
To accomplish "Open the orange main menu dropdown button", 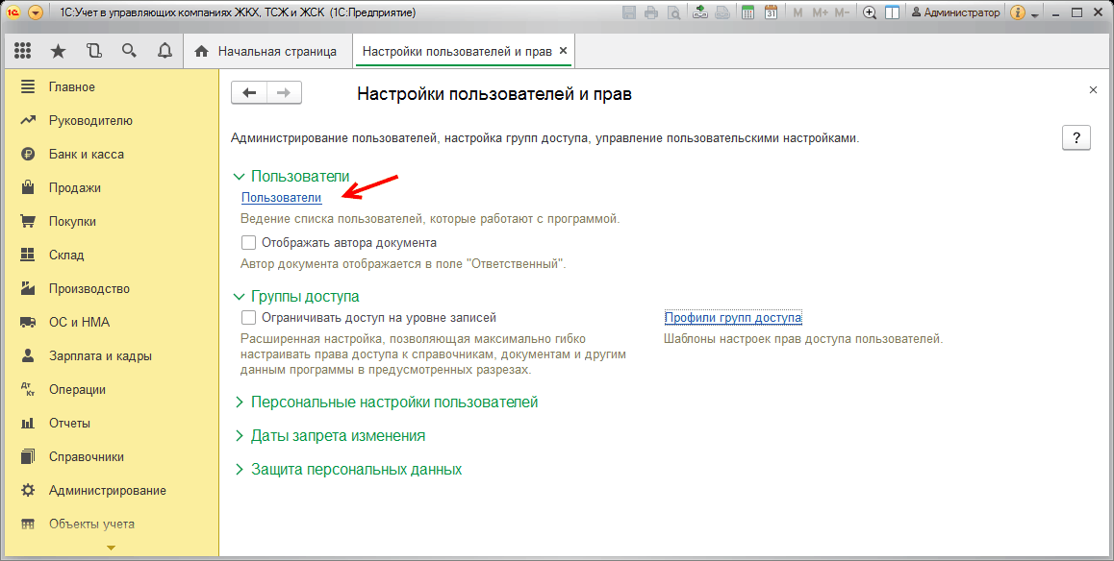I will [37, 12].
